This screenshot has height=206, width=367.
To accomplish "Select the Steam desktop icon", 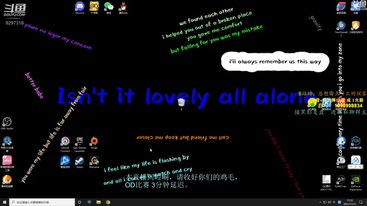I will point(79,162).
